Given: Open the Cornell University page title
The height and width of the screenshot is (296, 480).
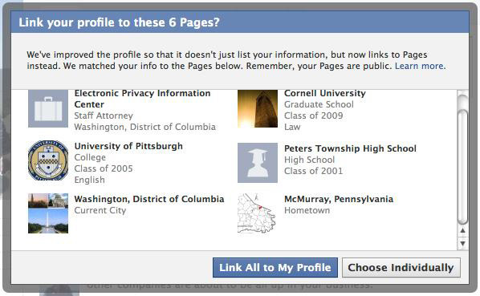Looking at the screenshot, I should [325, 93].
